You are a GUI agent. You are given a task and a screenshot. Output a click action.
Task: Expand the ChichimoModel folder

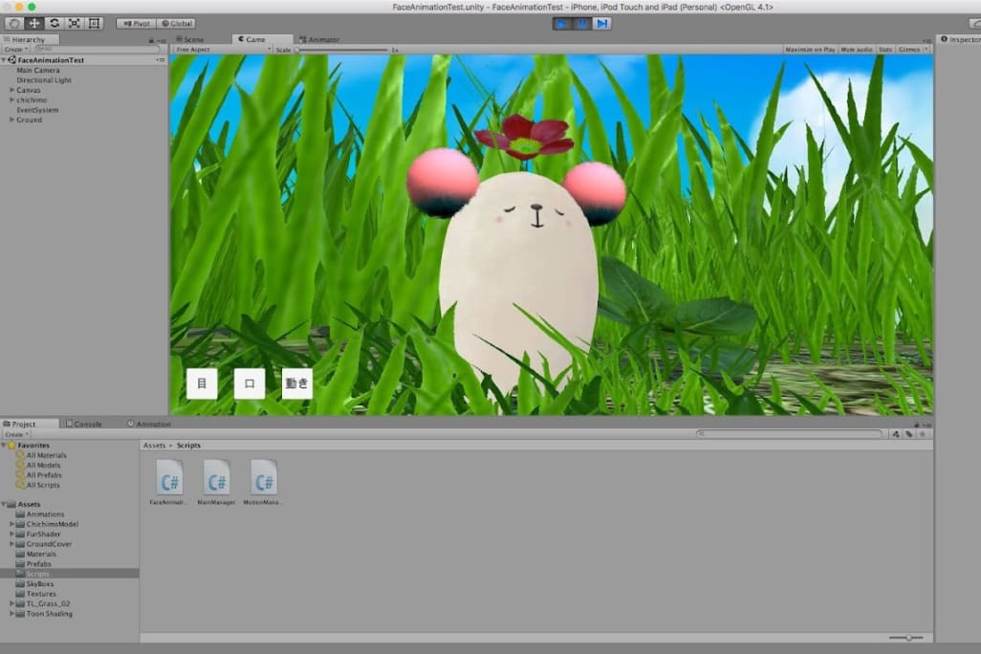pyautogui.click(x=11, y=524)
